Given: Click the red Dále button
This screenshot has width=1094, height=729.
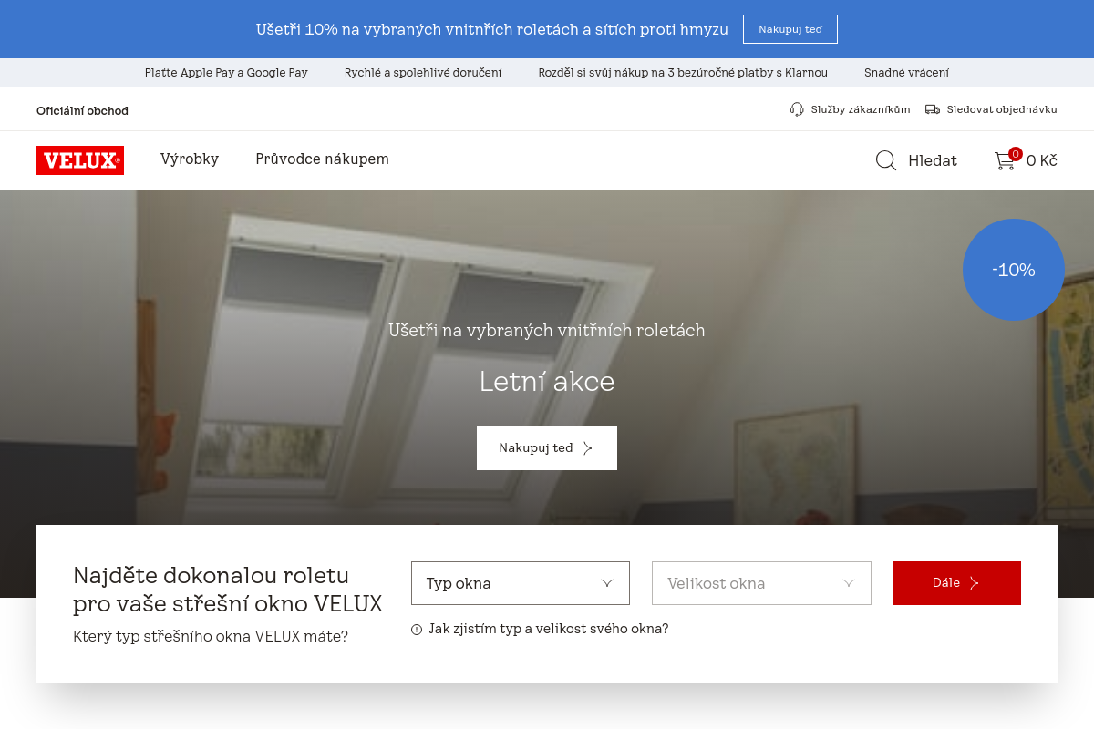Looking at the screenshot, I should click(957, 583).
